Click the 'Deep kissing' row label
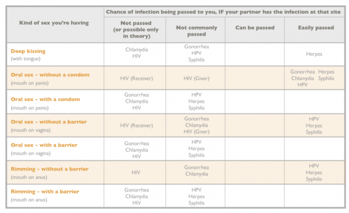This screenshot has width=349, height=213. (28, 51)
